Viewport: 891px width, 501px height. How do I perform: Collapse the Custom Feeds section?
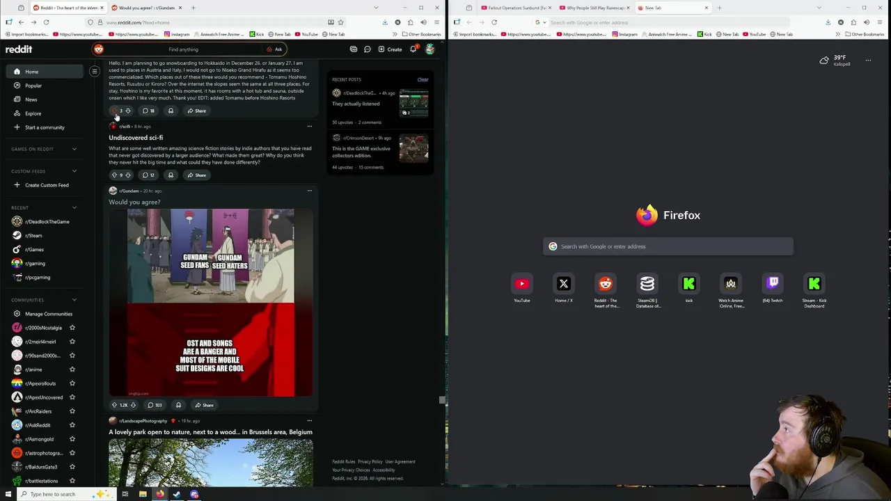(x=74, y=171)
